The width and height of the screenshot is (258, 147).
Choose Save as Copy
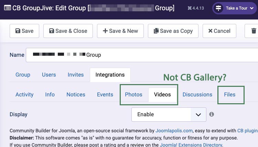(x=173, y=31)
